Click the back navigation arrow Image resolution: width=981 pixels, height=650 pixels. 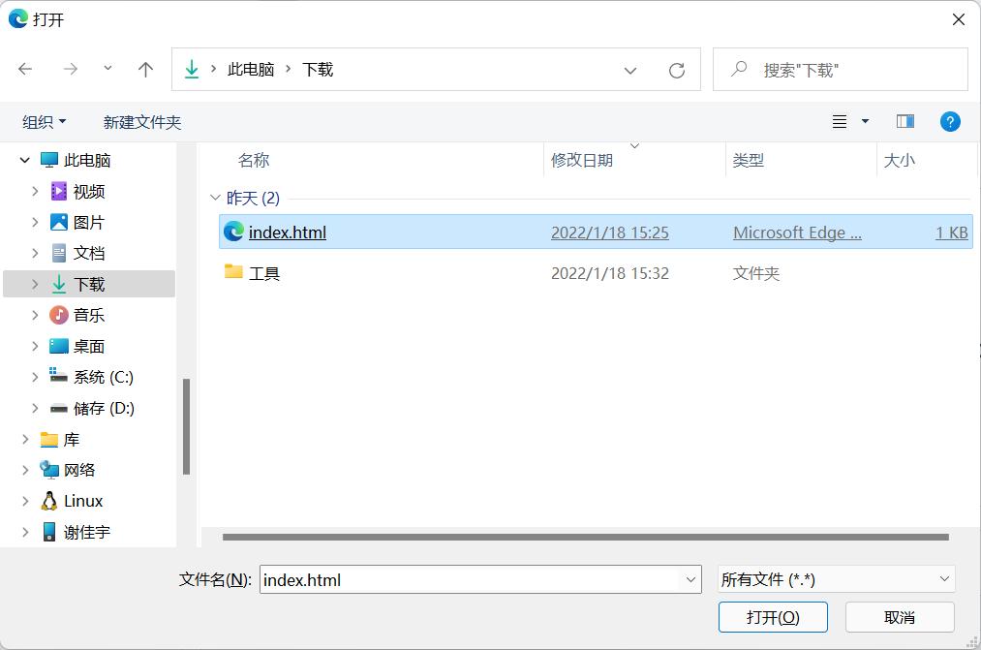click(x=25, y=70)
